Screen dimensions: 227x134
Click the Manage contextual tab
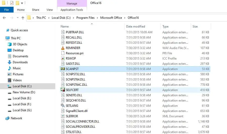click(72, 3)
